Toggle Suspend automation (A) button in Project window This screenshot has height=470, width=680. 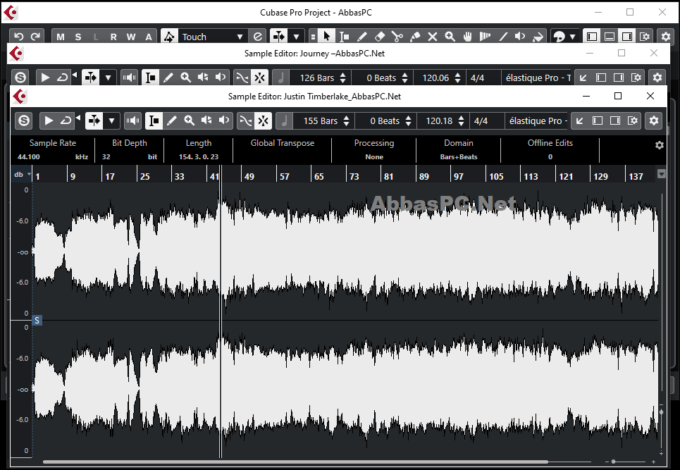pos(149,37)
